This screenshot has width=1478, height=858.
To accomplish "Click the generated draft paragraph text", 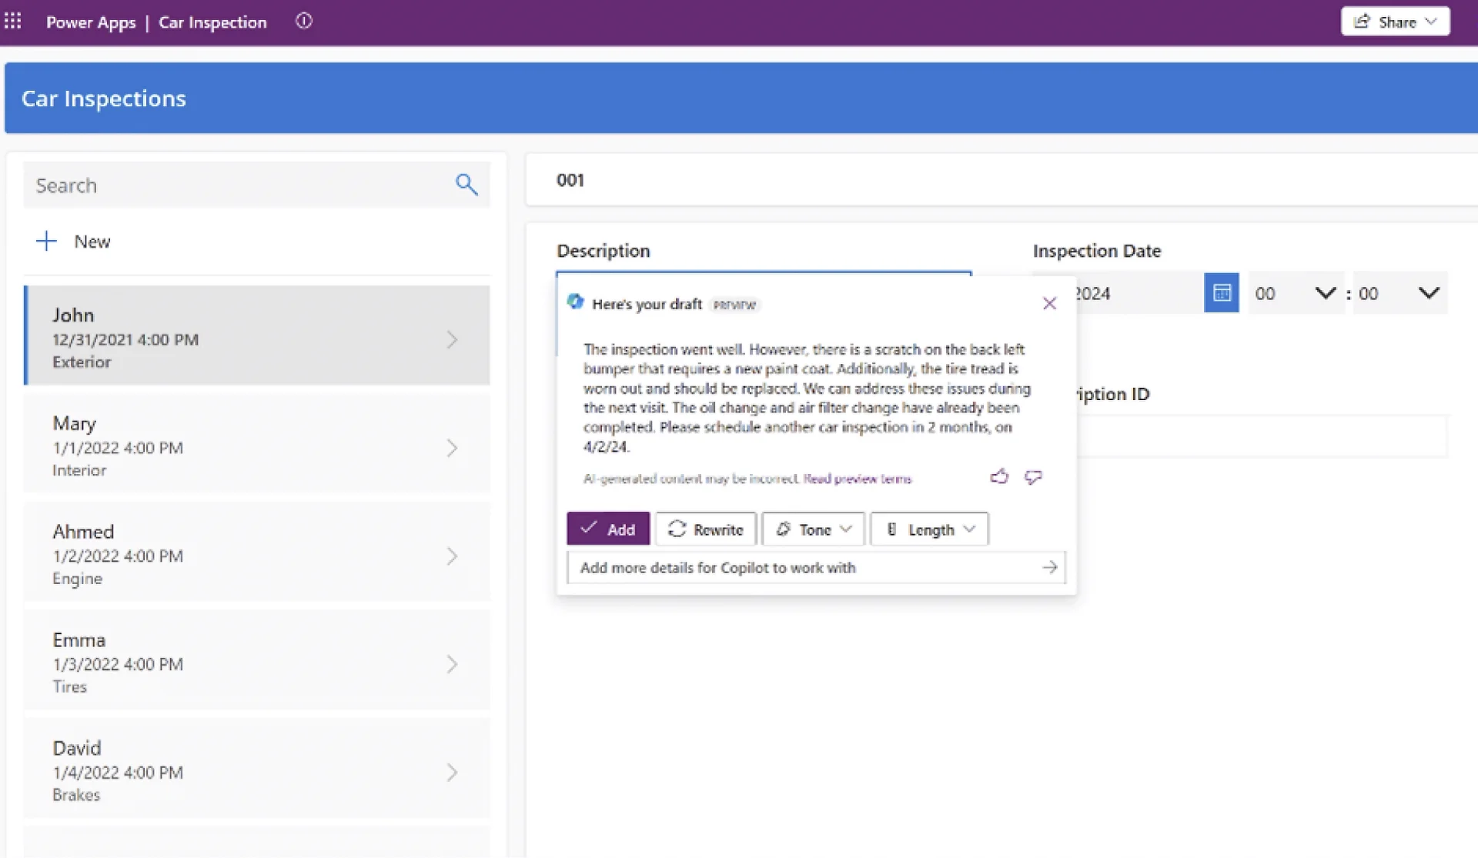I will (x=807, y=398).
